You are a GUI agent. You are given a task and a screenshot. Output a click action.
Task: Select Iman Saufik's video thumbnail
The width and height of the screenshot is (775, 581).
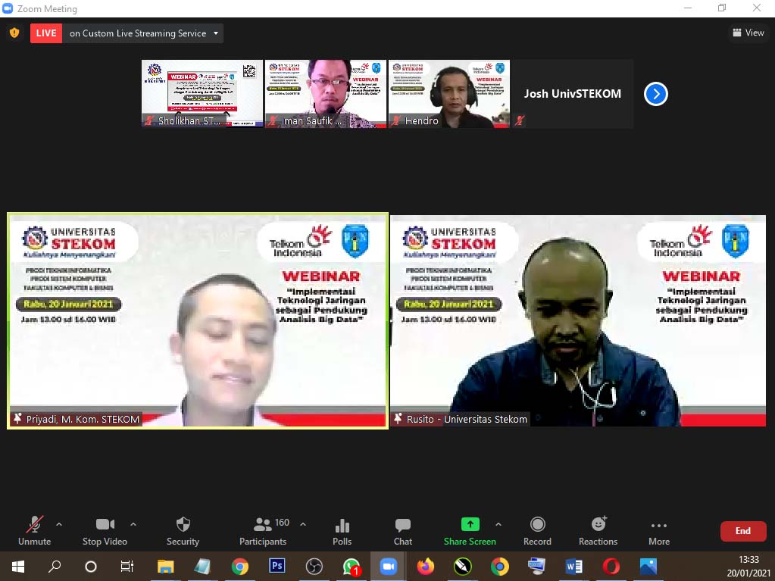(x=326, y=93)
